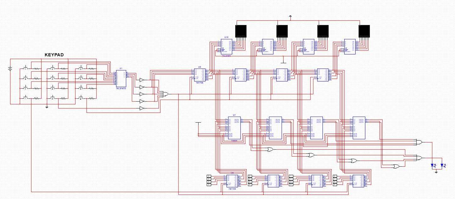The height and width of the screenshot is (199, 455).
Task: Select the resistor beside pushbutton 0
Action: pyautogui.click(x=63, y=98)
